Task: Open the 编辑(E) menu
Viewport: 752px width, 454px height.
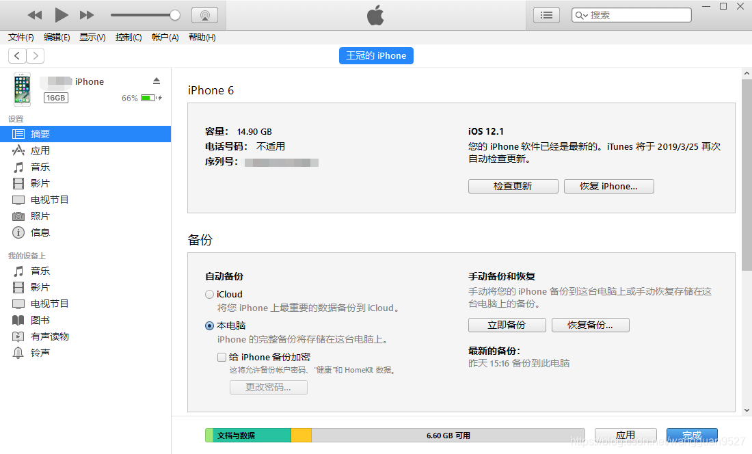Action: 57,38
